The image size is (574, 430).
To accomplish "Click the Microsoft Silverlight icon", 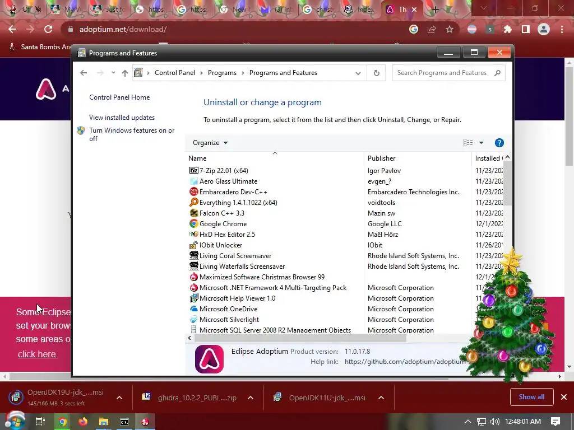I will pyautogui.click(x=193, y=319).
